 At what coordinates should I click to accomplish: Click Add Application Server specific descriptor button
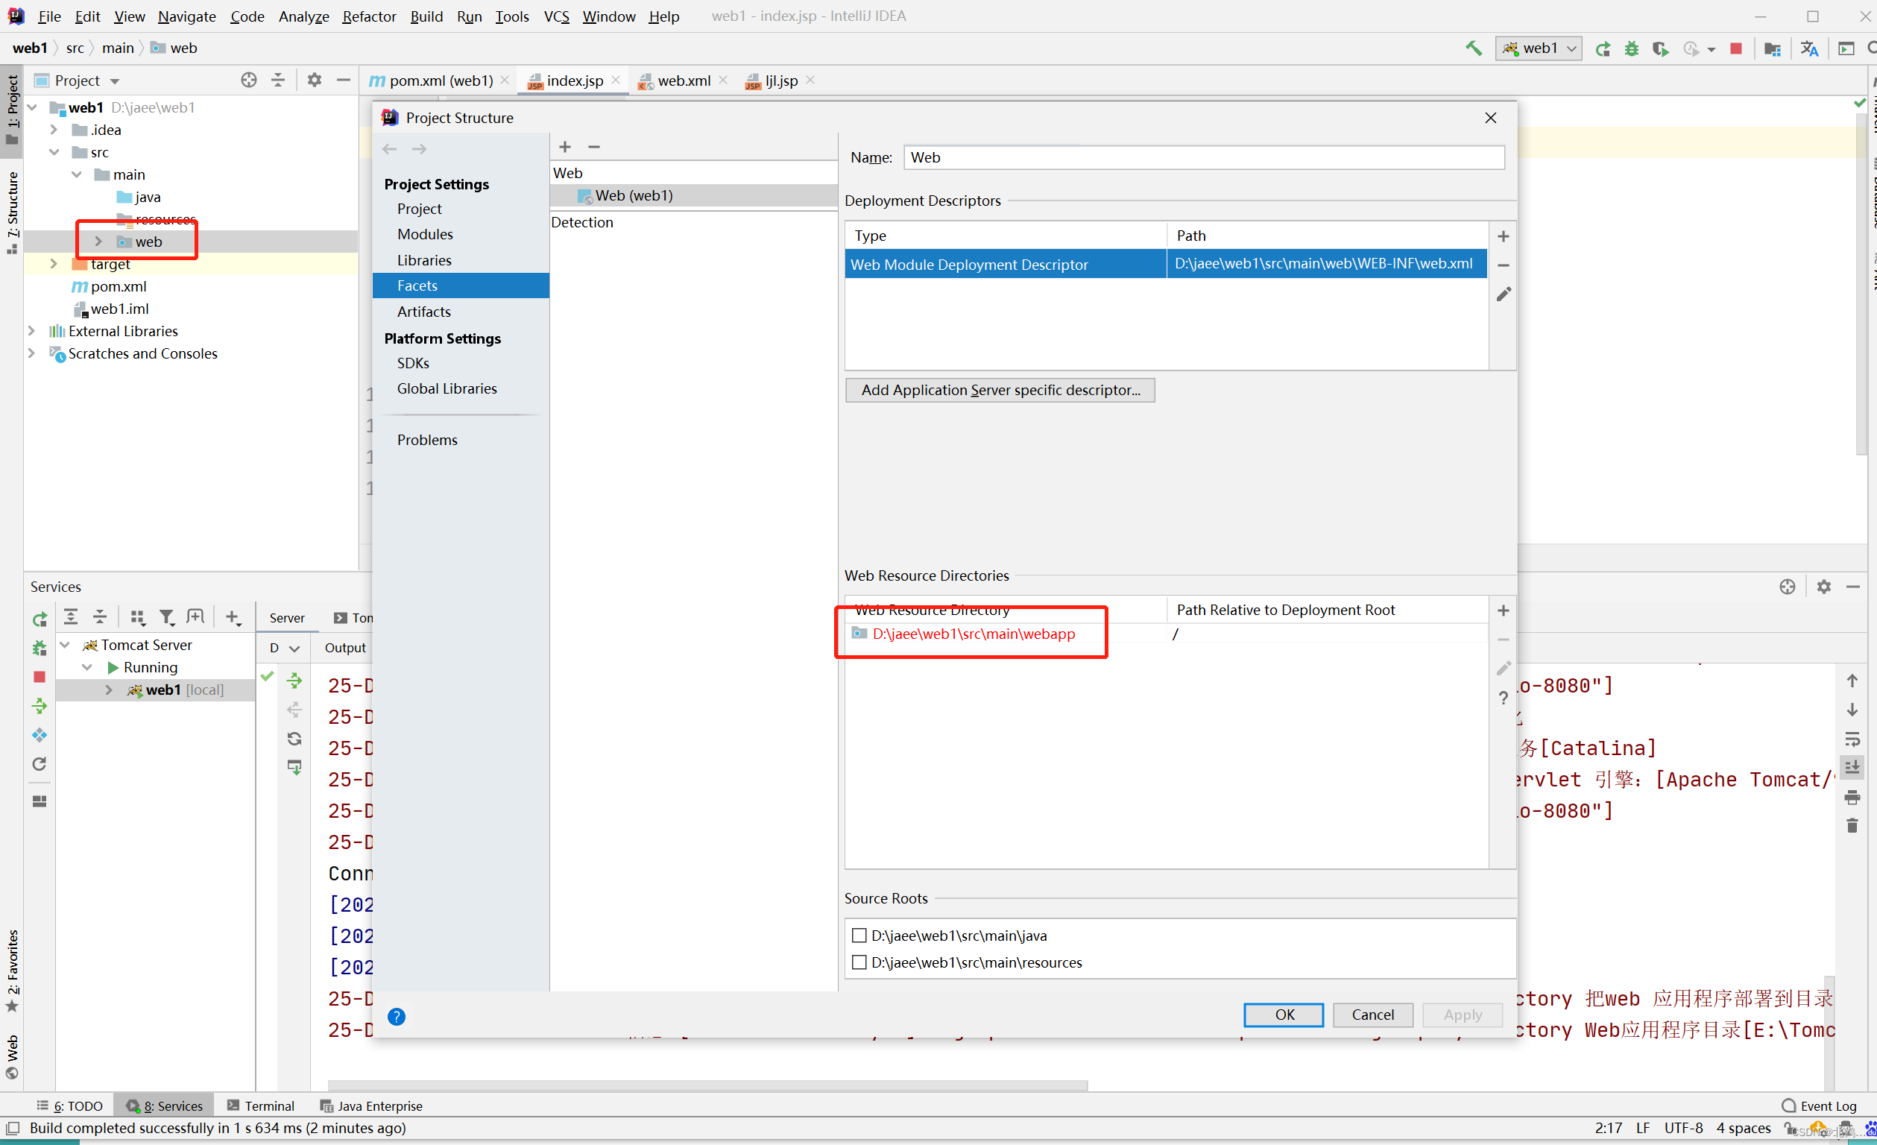tap(1000, 389)
